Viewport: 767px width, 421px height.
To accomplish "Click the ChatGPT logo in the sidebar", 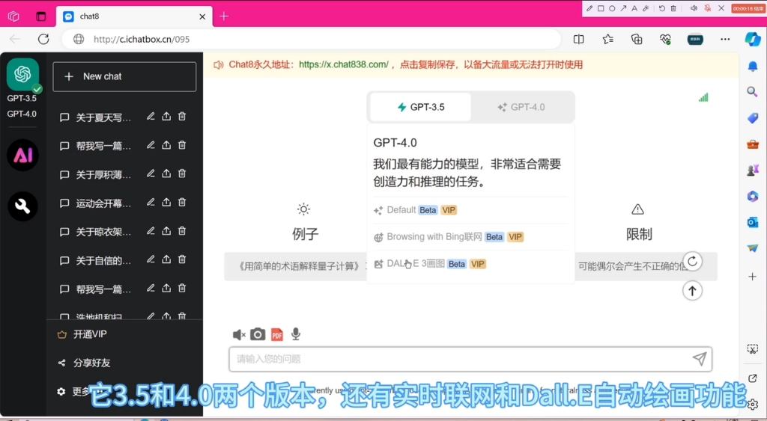I will pos(22,74).
